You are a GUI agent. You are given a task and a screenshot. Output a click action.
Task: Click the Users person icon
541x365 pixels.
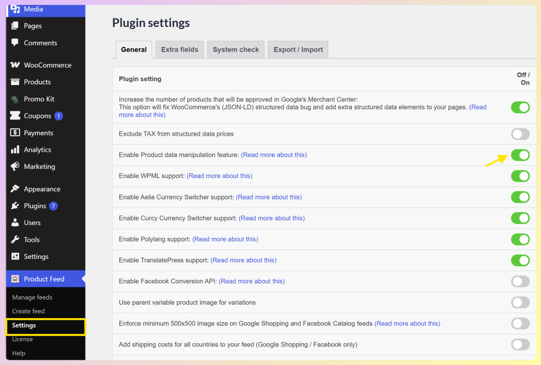pyautogui.click(x=15, y=222)
